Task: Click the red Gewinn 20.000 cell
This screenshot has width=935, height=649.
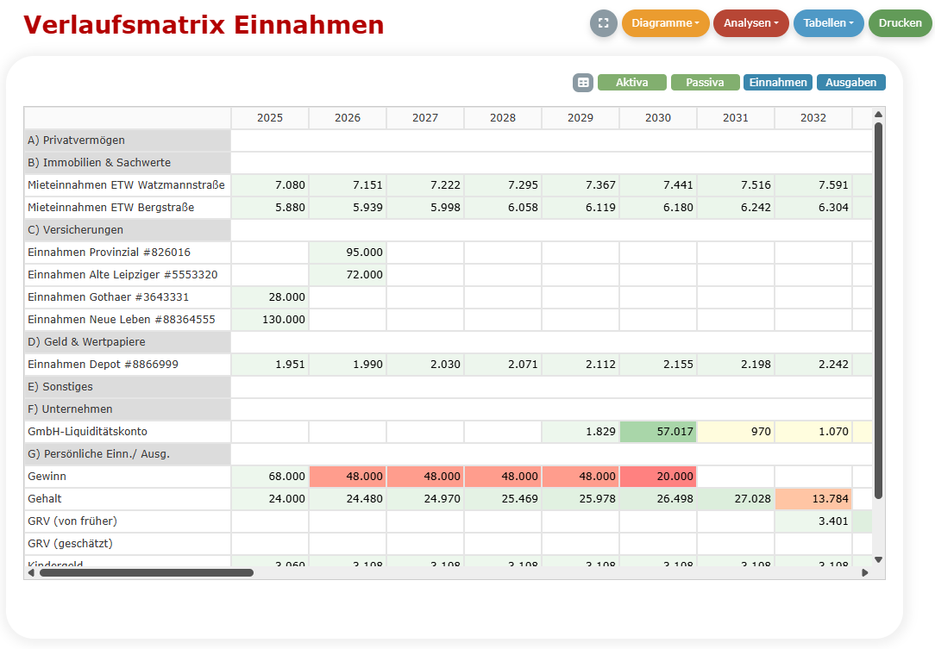Action: click(658, 477)
